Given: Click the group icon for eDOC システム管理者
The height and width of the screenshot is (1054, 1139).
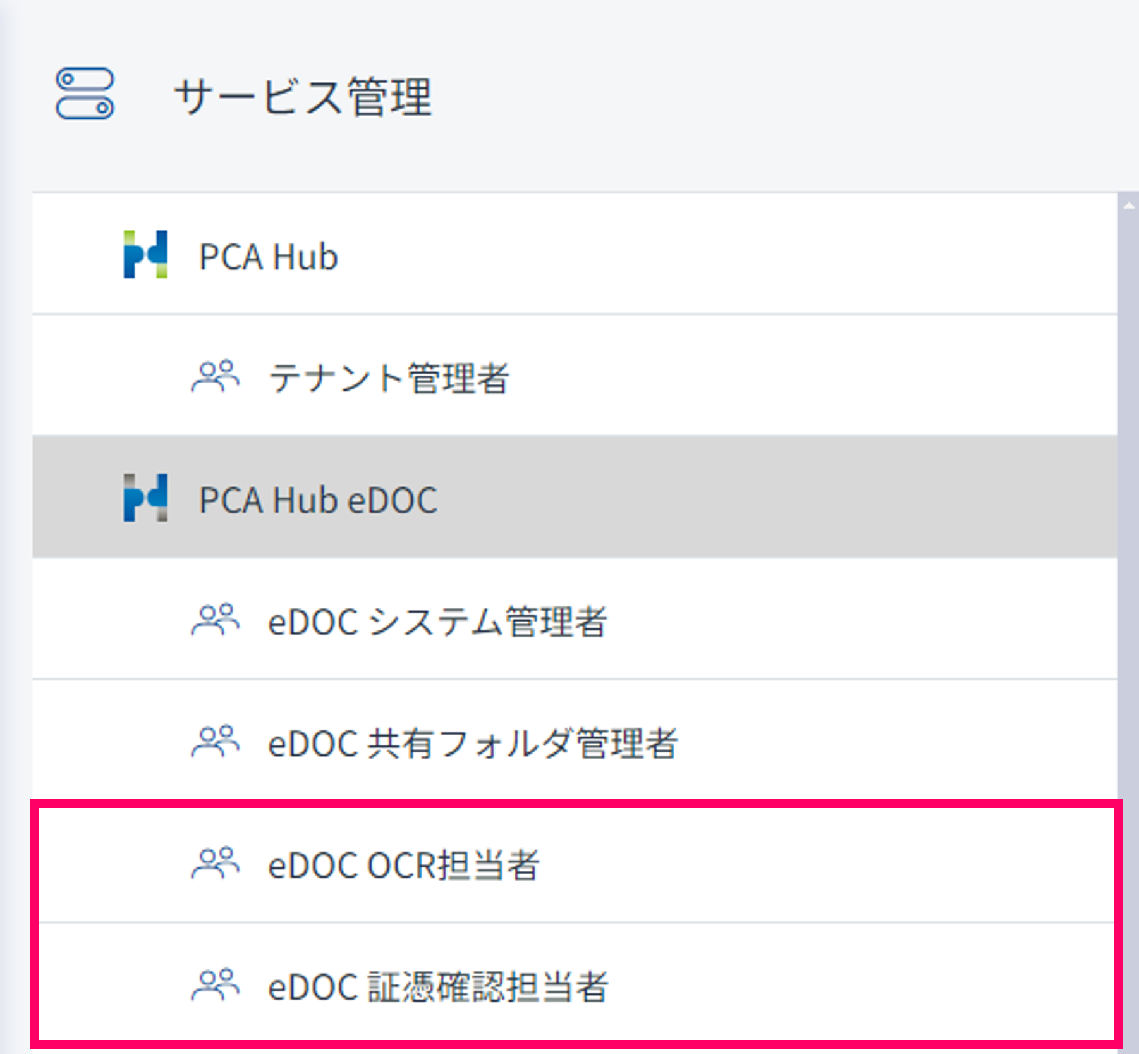Looking at the screenshot, I should (215, 620).
